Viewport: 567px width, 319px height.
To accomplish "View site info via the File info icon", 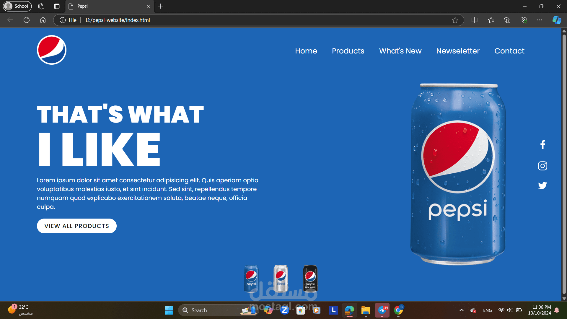I will [68, 20].
